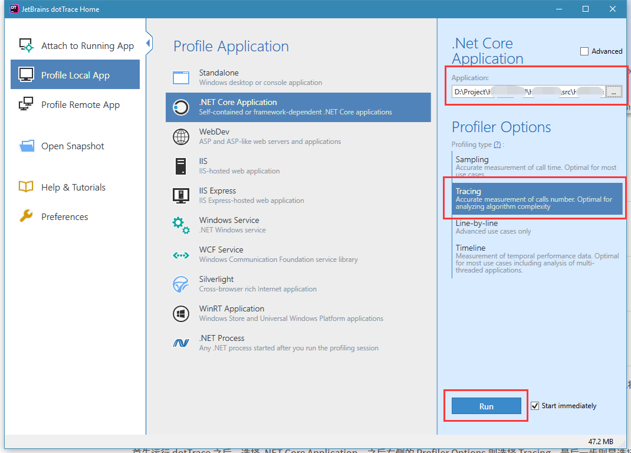Uncheck Start immediately checkbox

click(x=535, y=405)
